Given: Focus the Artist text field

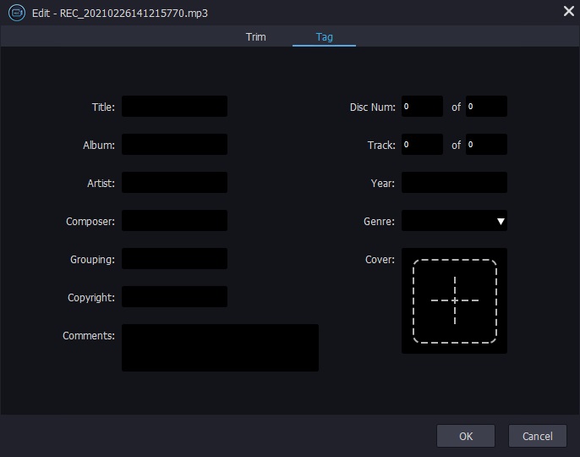Looking at the screenshot, I should (x=174, y=183).
